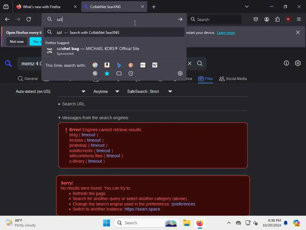
Task: Click the z-library timeout link
Action: click(x=95, y=161)
